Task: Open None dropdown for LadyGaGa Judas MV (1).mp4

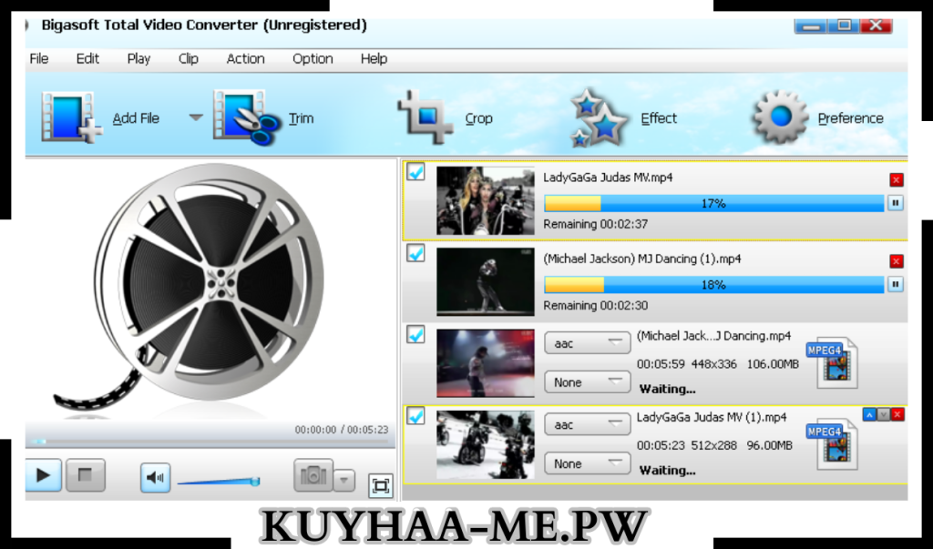Action: point(588,463)
